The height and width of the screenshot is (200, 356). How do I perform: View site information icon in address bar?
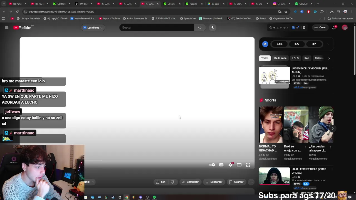[25, 12]
